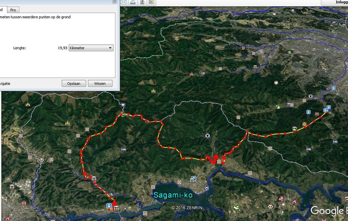348x221 pixels.
Task: Open the Kilometer unit dropdown
Action: (91, 48)
